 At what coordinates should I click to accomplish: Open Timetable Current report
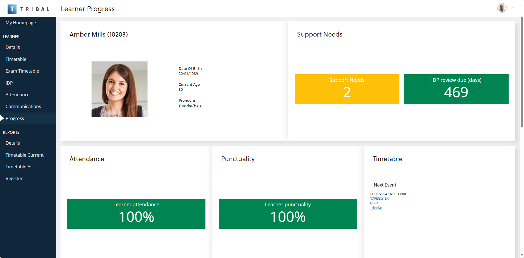(x=25, y=155)
